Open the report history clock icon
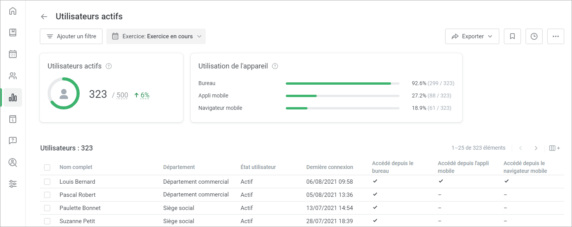This screenshot has height=227, width=572. tap(534, 36)
